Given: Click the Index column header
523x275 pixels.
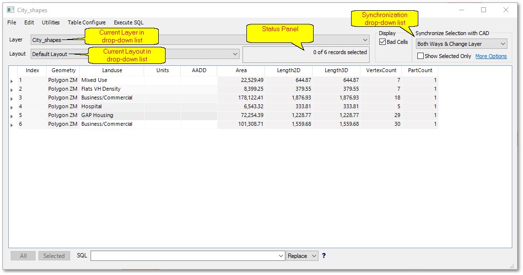Looking at the screenshot, I should (x=32, y=70).
